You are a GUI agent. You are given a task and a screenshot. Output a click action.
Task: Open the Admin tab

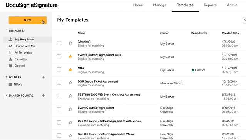click(232, 5)
